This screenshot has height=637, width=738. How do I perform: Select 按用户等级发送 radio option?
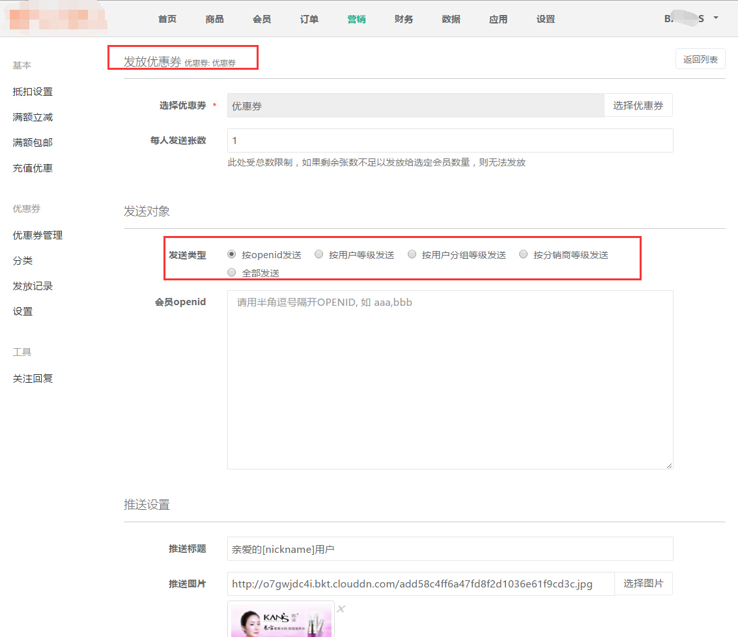319,255
